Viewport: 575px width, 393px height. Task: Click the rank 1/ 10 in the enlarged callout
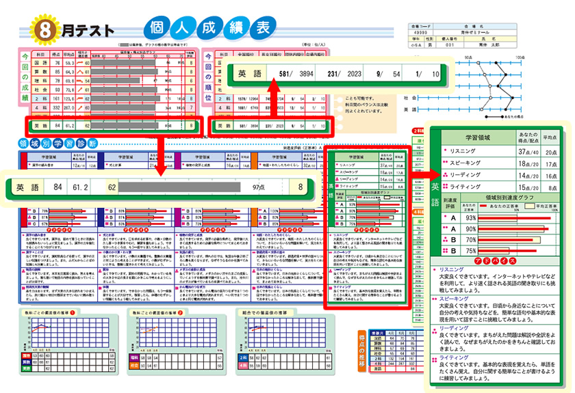[427, 74]
